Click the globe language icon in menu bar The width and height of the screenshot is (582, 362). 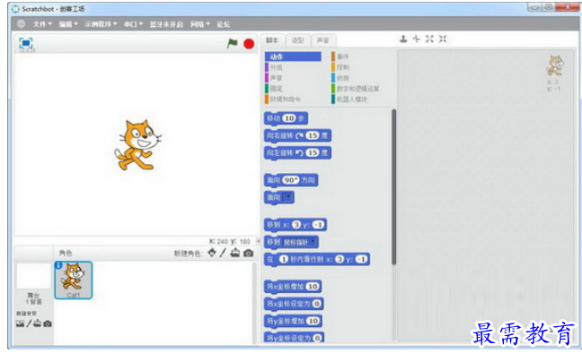tap(22, 24)
